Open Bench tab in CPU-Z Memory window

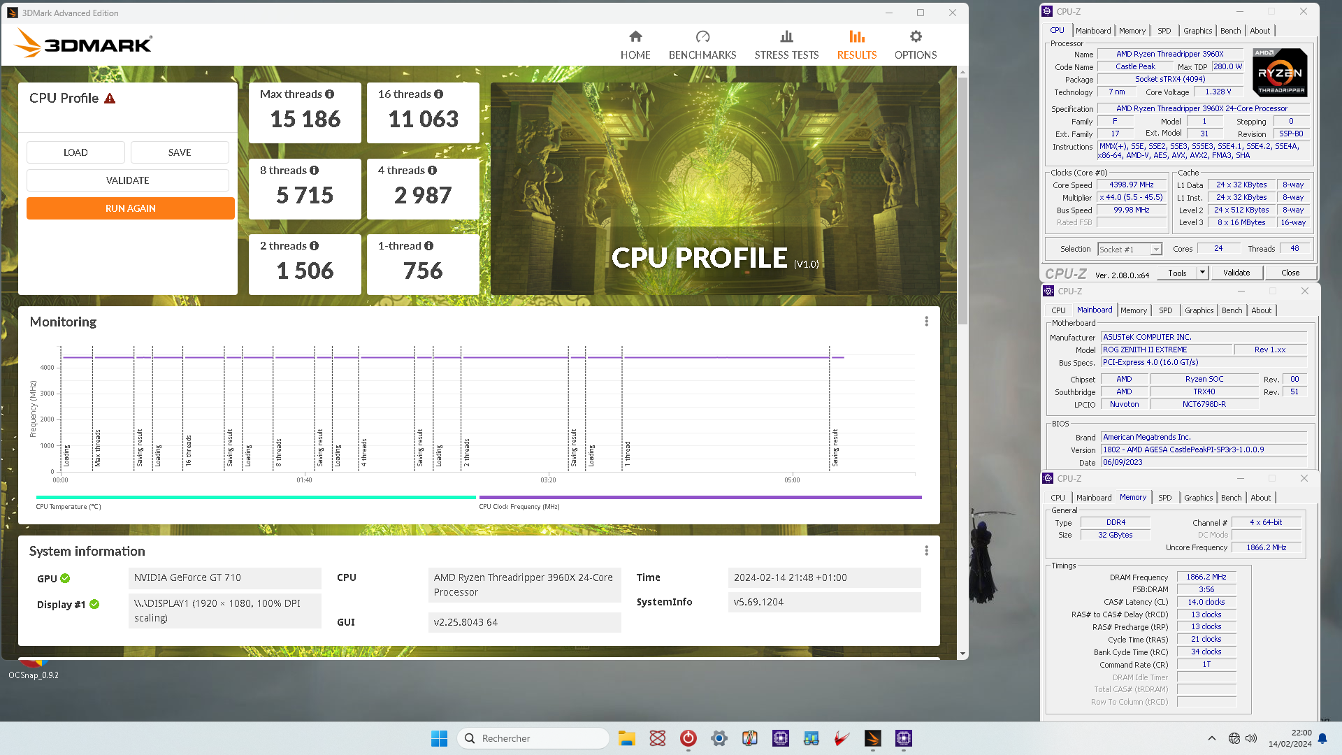point(1232,498)
